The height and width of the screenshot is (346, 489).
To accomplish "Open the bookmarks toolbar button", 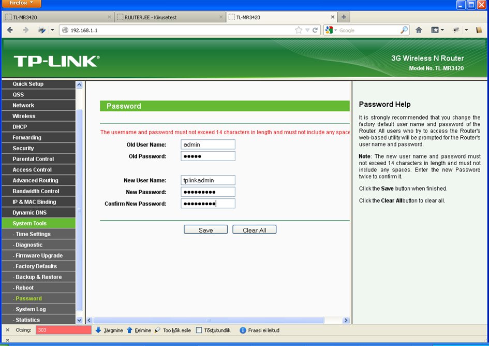I will coord(435,30).
